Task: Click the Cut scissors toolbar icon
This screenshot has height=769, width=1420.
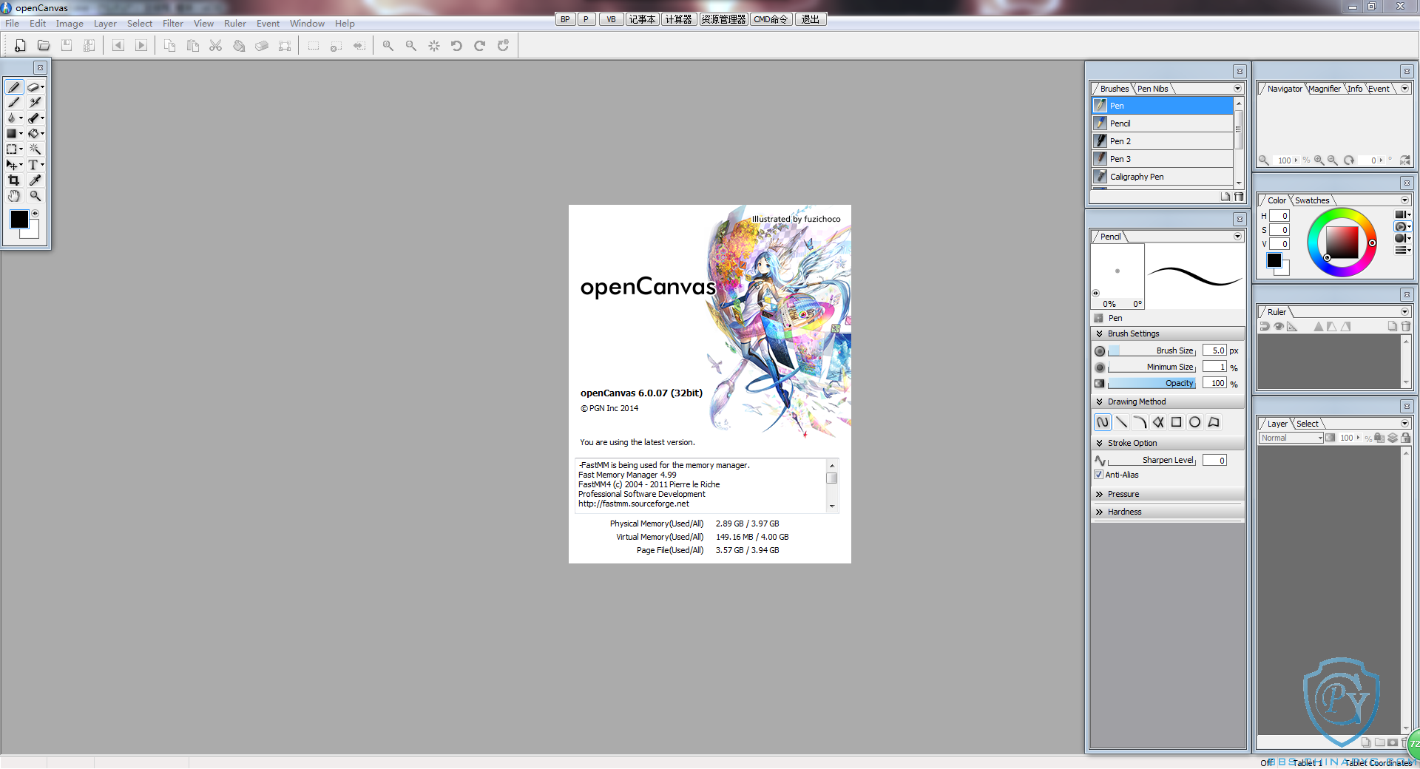Action: [216, 46]
